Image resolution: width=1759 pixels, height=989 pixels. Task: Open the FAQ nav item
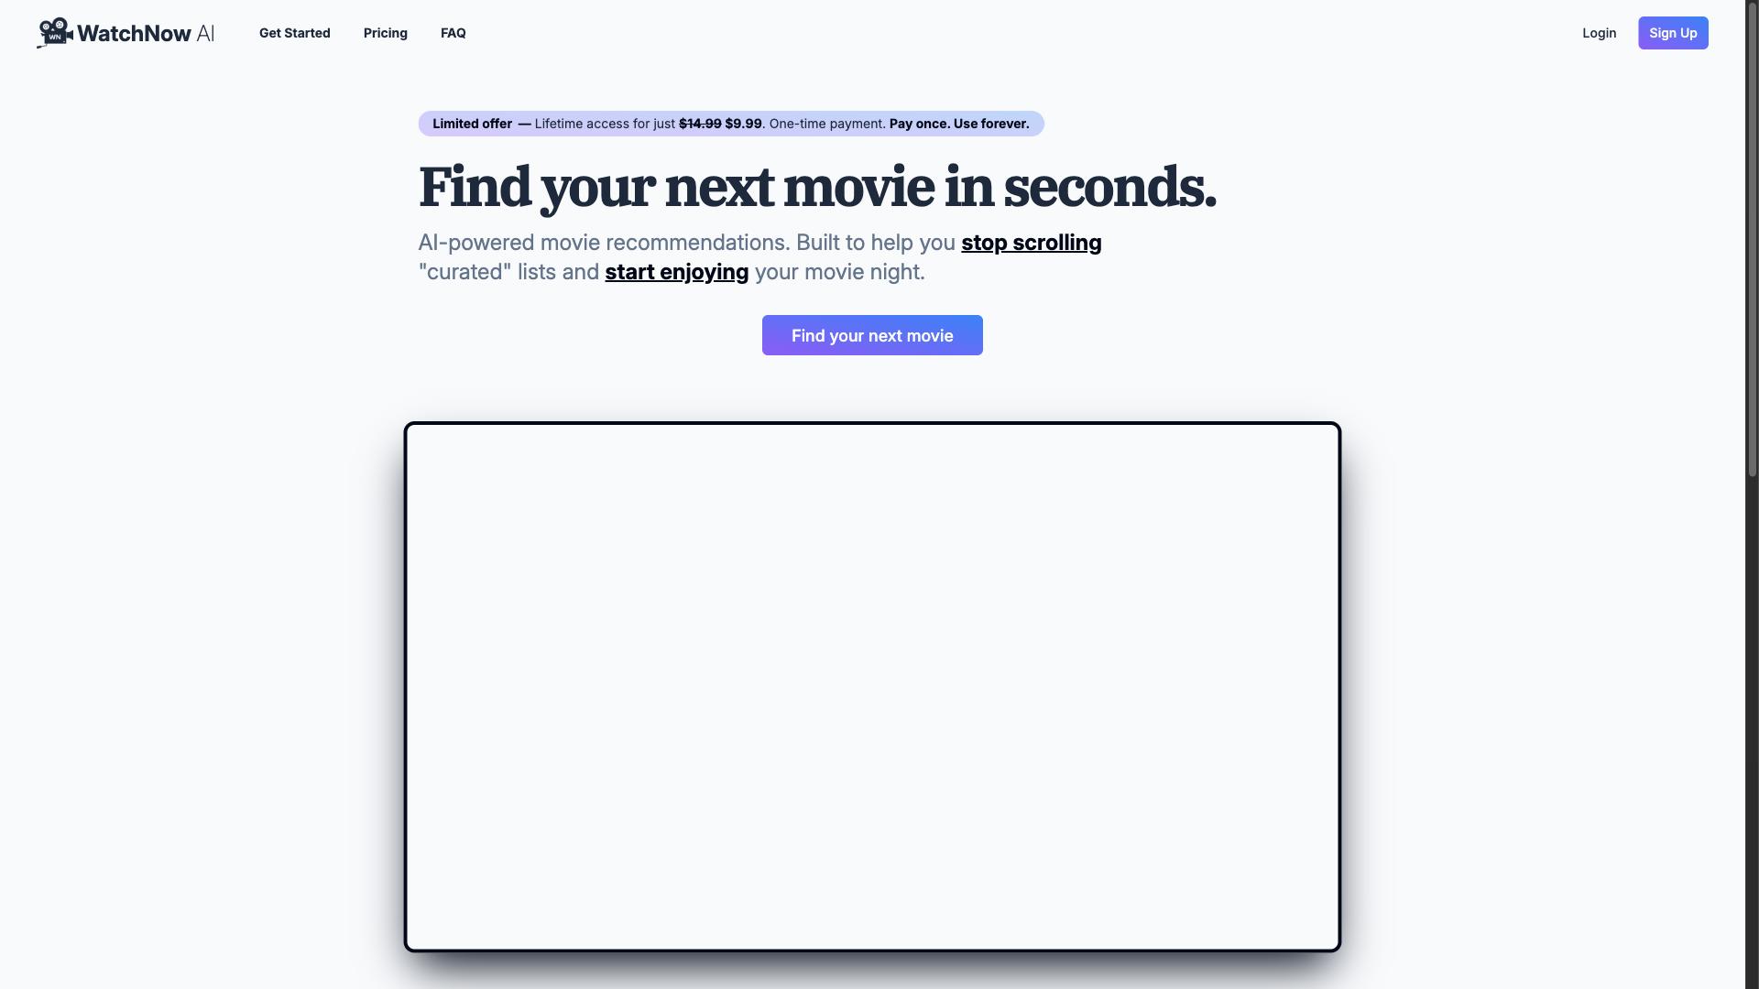click(453, 33)
